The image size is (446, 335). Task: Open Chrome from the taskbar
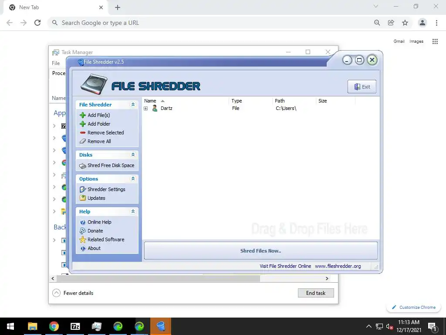coord(54,326)
